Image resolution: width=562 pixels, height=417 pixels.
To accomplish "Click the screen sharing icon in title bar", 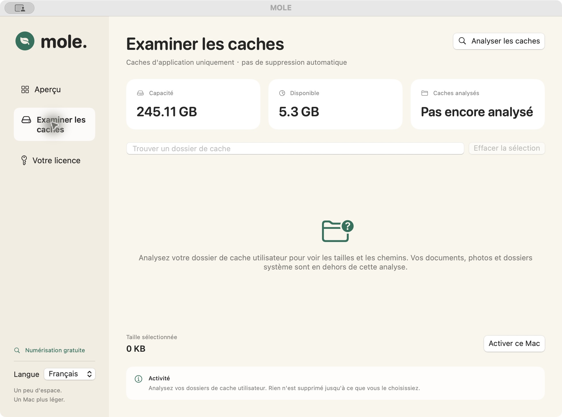I will point(19,8).
